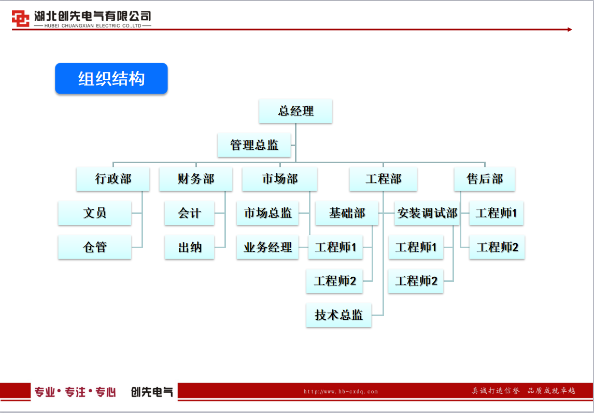Viewport: 594px width, 413px height.
Task: Select the 财务部 department box
Action: pos(196,179)
